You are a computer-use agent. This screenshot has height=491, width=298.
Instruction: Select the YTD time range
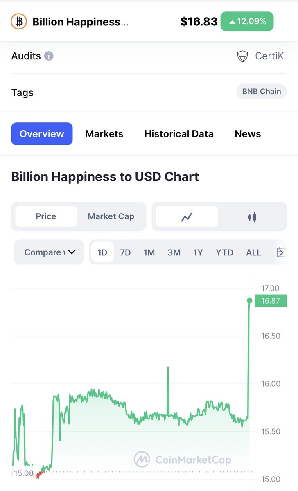(224, 252)
